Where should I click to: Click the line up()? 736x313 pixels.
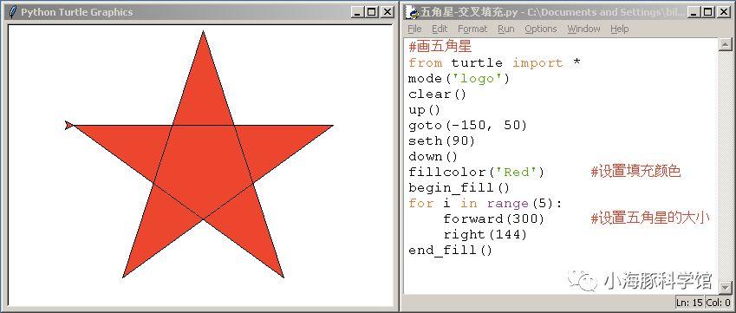[425, 110]
